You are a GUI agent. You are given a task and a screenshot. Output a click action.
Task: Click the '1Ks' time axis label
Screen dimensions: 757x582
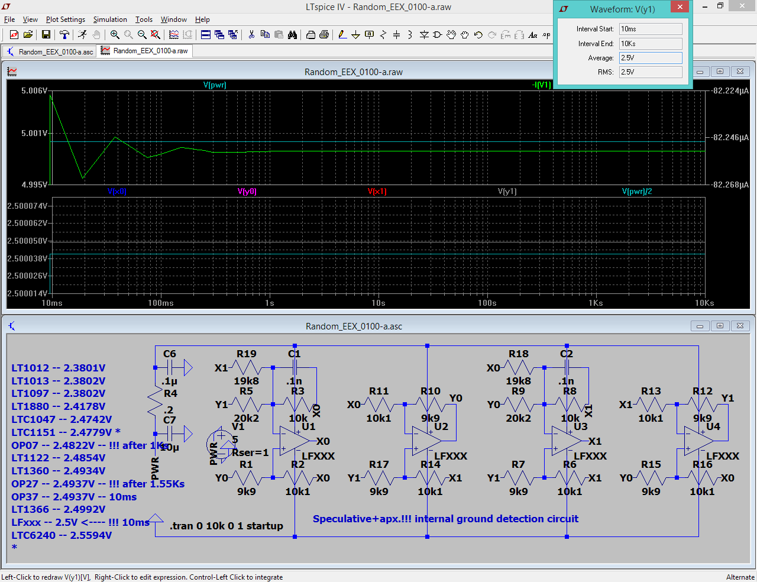pos(596,303)
